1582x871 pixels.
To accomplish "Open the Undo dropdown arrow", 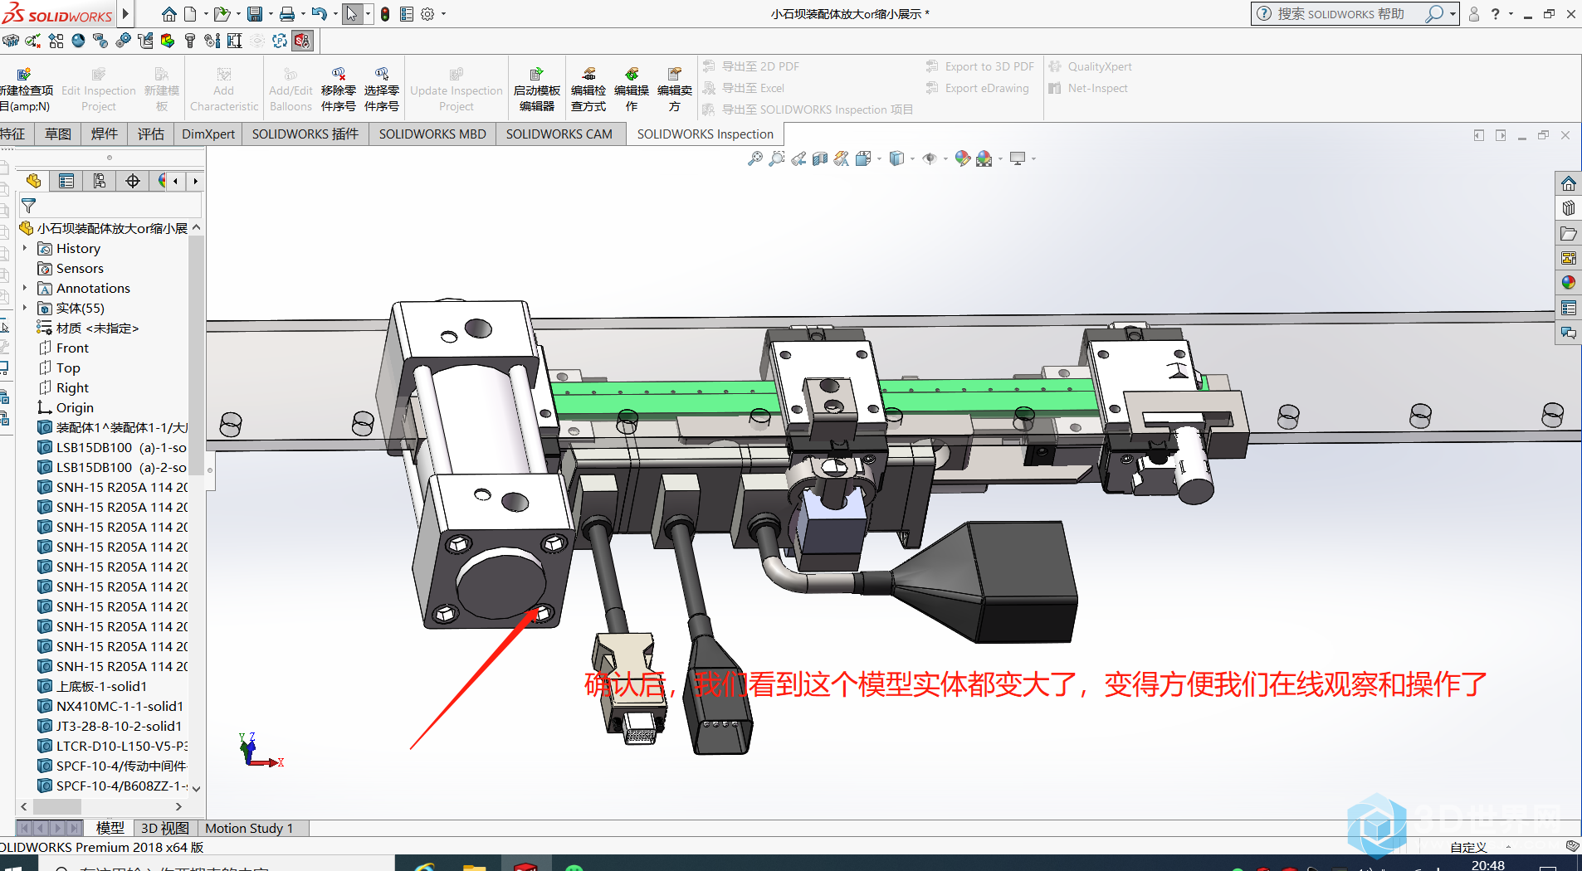I will click(x=334, y=14).
